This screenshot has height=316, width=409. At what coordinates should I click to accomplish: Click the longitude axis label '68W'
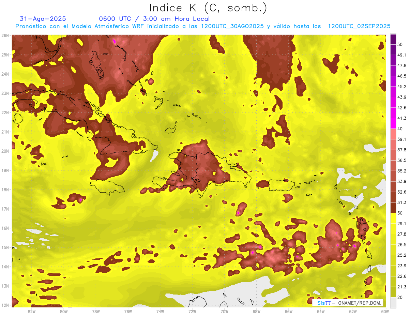coord(256,311)
